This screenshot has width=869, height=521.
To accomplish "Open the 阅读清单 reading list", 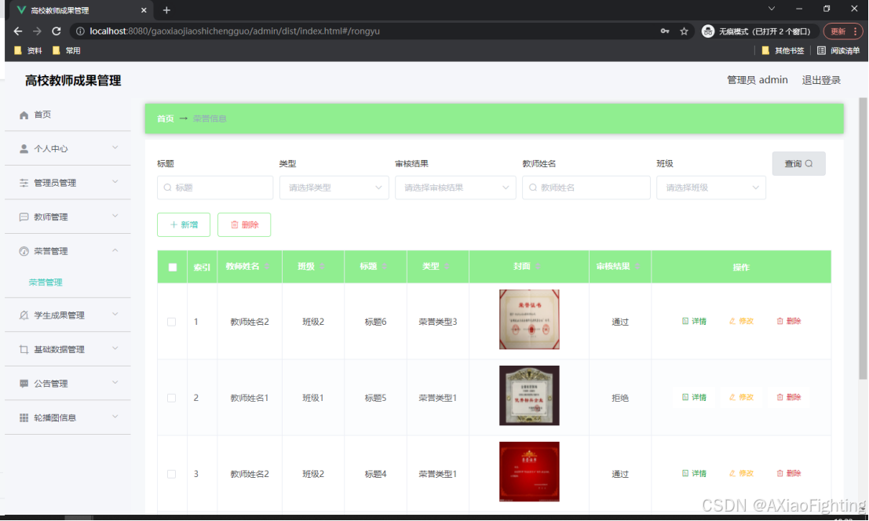I will pos(838,50).
